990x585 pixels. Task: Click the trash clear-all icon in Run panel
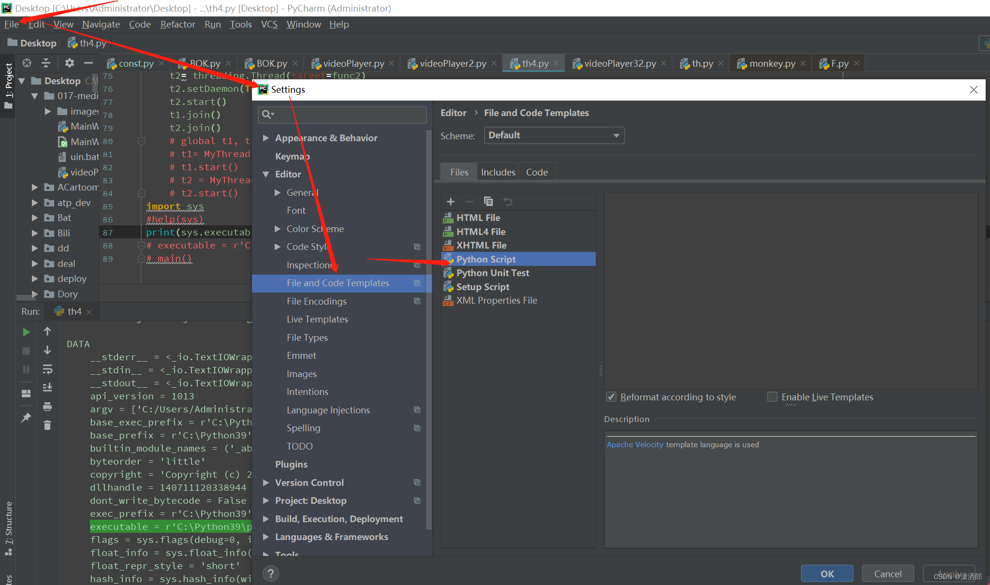47,425
